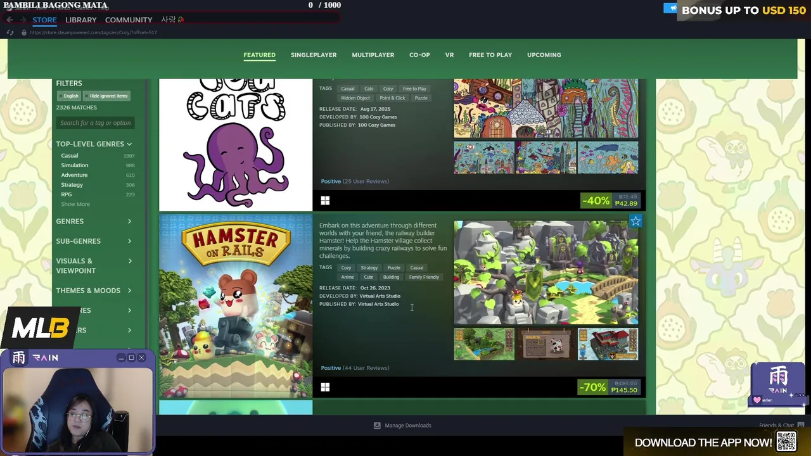Open the 사랑 profile menu

172,20
